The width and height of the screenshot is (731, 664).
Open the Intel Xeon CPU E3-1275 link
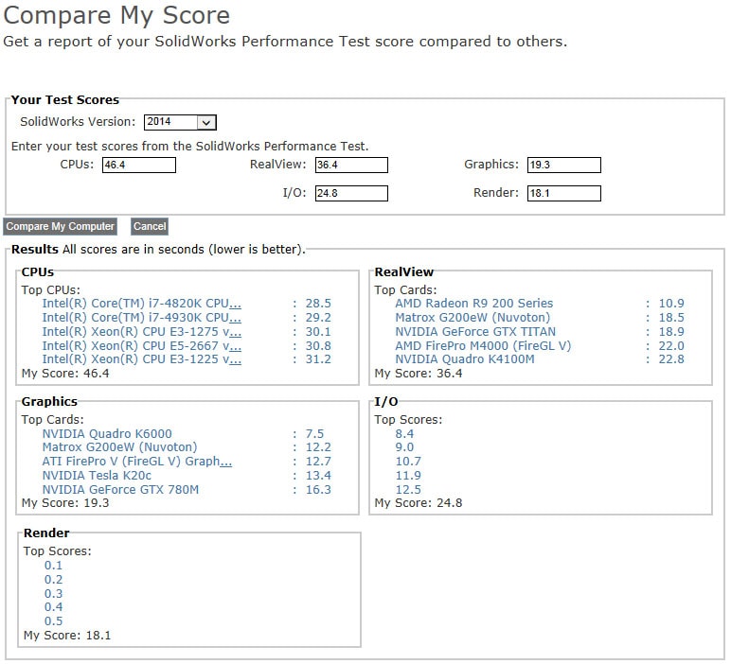[x=142, y=332]
